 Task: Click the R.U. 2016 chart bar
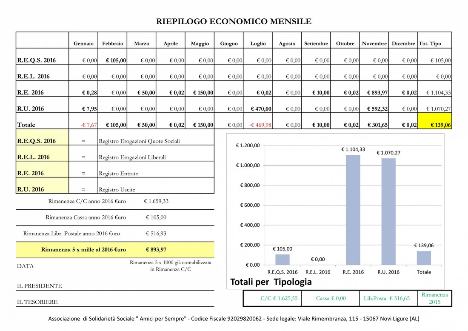tap(388, 211)
